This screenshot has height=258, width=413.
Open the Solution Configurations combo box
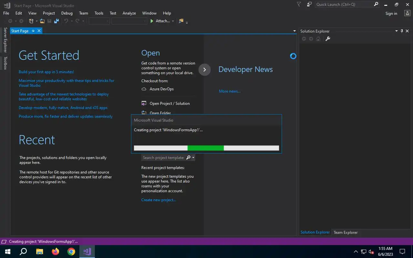99,21
